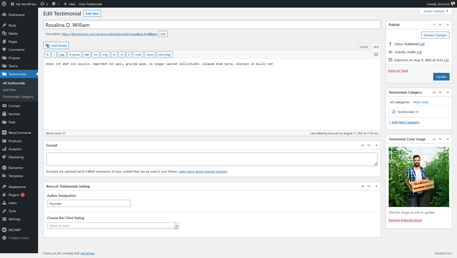
Task: Click Remove featured image link
Action: pos(405,220)
